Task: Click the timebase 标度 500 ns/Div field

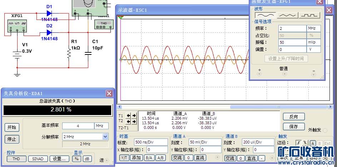Action: coord(151,142)
